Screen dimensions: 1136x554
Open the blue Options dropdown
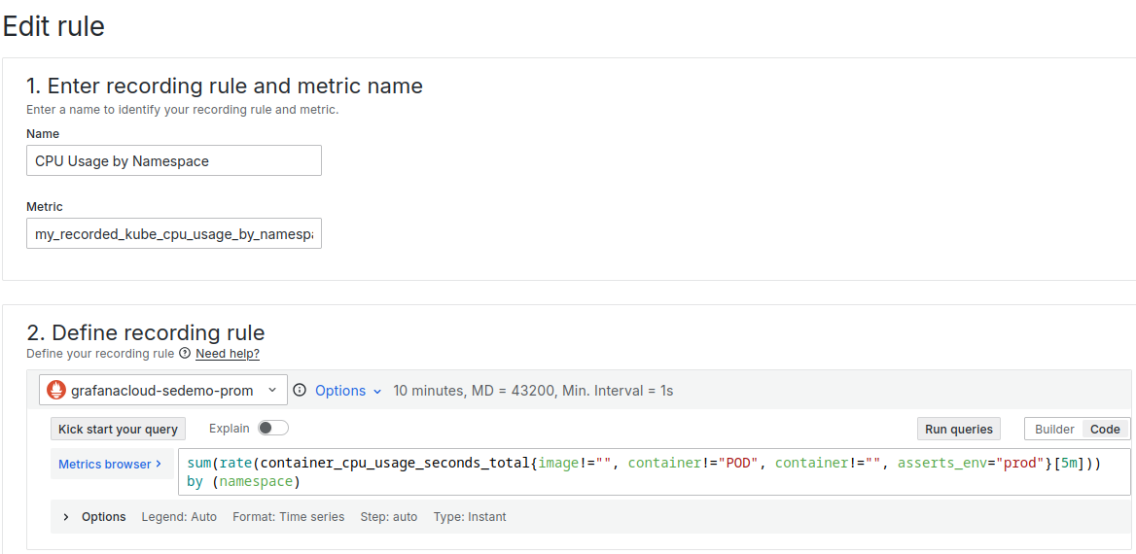348,391
